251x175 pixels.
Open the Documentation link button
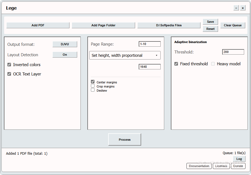[199, 166]
